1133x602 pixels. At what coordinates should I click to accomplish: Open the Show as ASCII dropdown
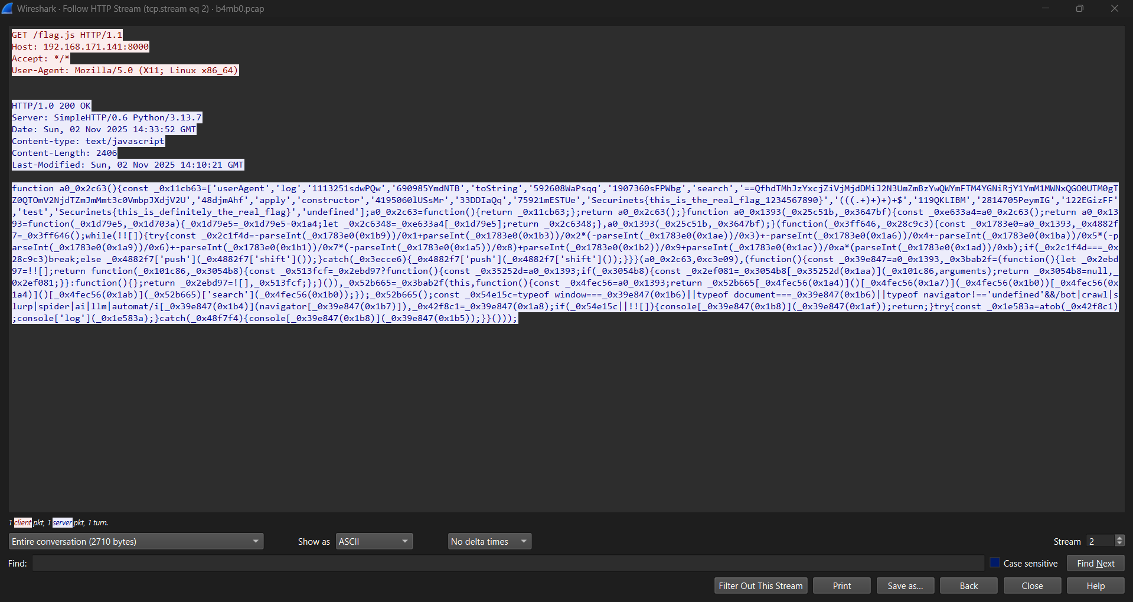click(x=374, y=541)
